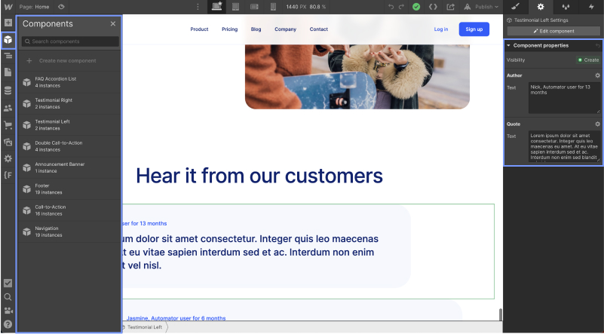Open the Ecommerce cart panel
Screen dimensions: 604x334
pos(8,125)
